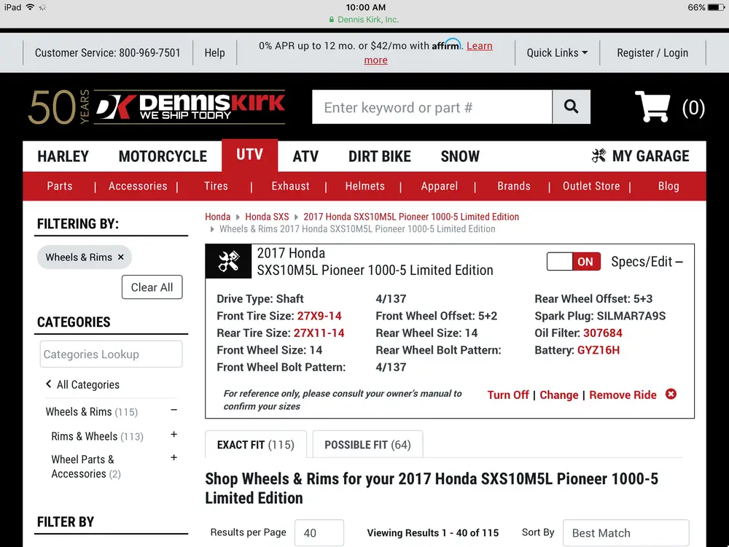Click the keyword or part number search field
The height and width of the screenshot is (547, 729).
(432, 107)
